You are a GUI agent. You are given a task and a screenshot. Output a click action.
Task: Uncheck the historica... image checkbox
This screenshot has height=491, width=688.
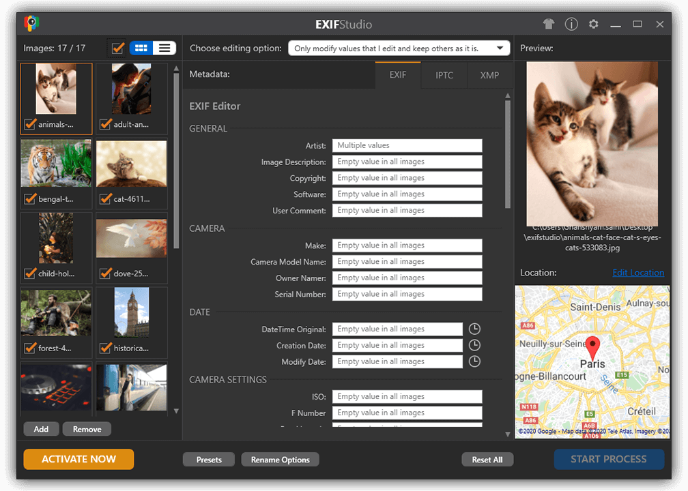105,348
